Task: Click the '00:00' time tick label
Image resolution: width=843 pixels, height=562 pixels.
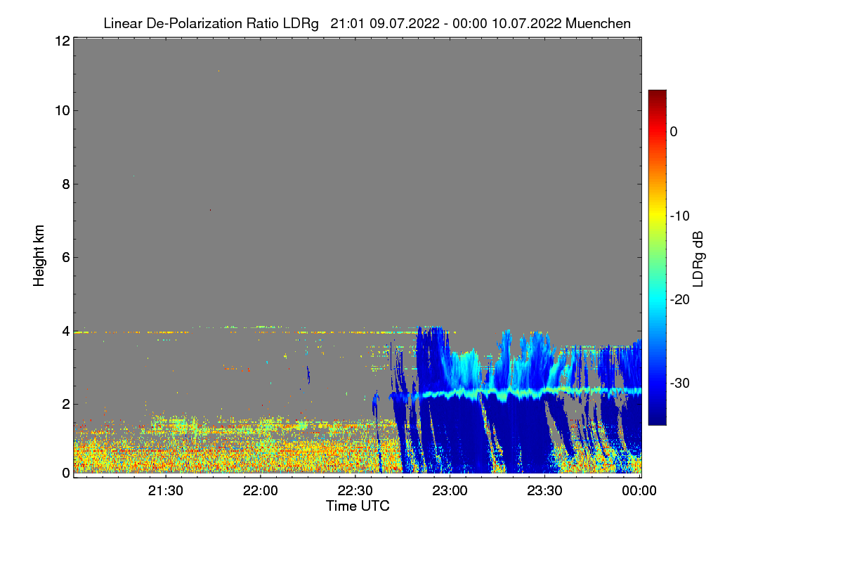Action: click(x=640, y=491)
